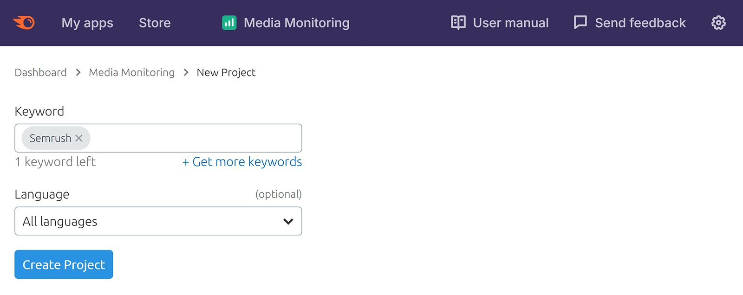Image resolution: width=743 pixels, height=295 pixels.
Task: Select the Semrush keyword chip
Action: 56,138
